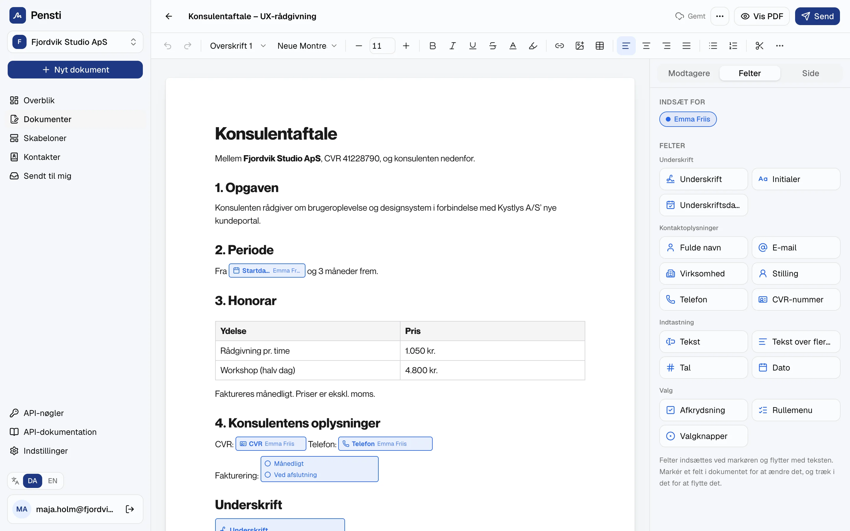This screenshot has height=531, width=850.
Task: Insert a hyperlink via link icon
Action: [559, 46]
